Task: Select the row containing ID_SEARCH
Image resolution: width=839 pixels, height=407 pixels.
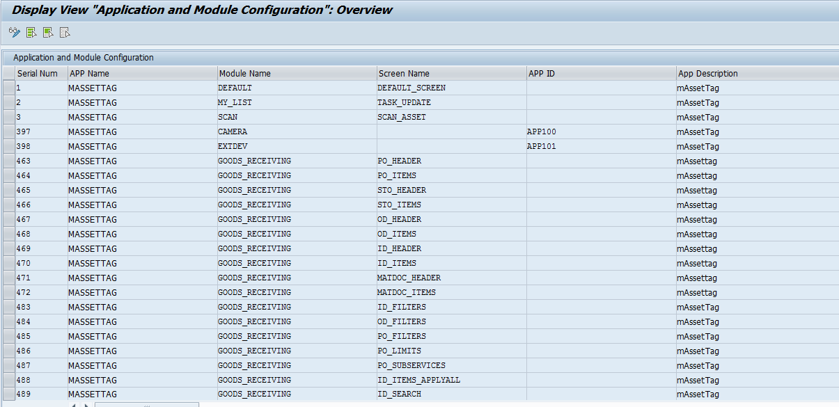Action: 8,394
